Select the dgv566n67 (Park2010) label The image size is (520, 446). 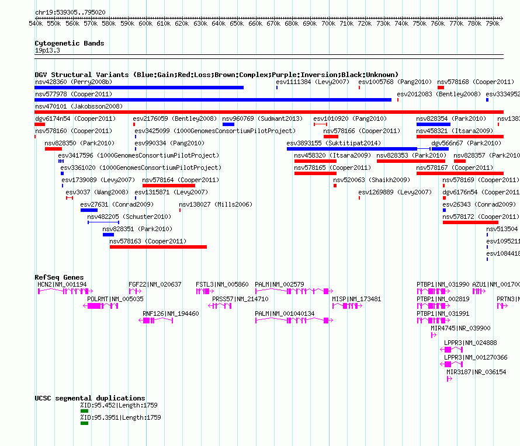pyautogui.click(x=466, y=143)
